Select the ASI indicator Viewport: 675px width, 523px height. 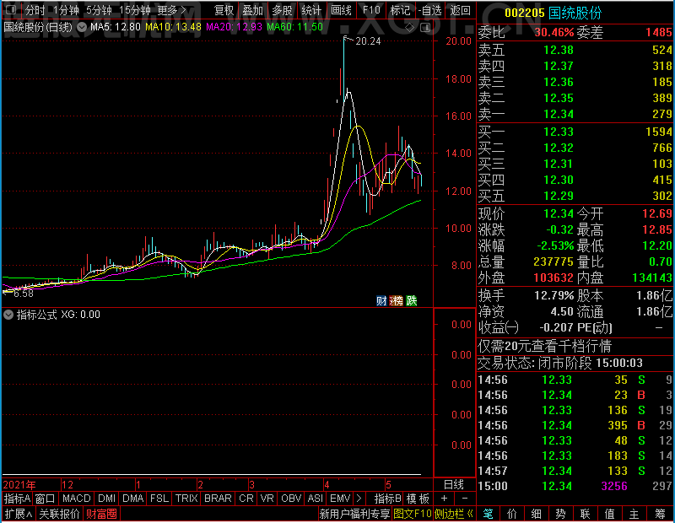pyautogui.click(x=316, y=499)
